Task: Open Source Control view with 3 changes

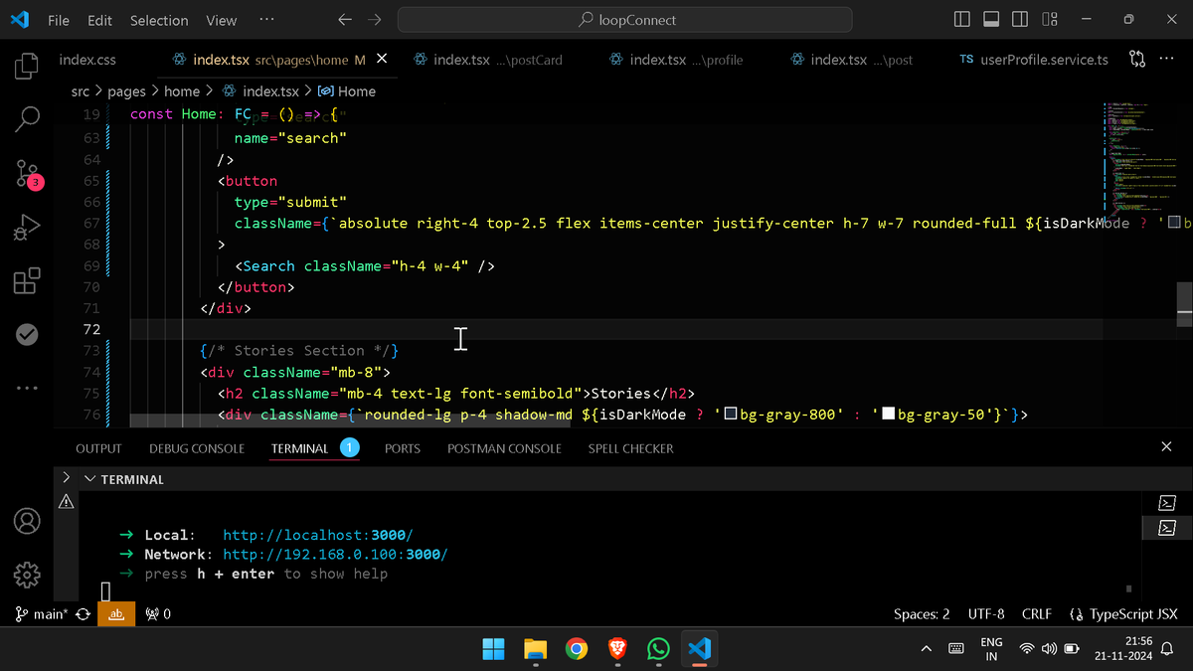Action: coord(27,174)
